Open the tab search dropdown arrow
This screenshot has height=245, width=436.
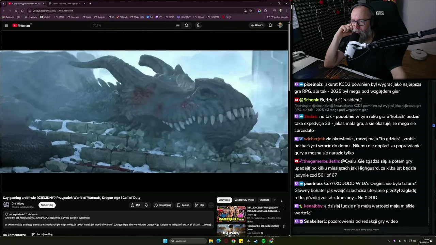(3, 3)
